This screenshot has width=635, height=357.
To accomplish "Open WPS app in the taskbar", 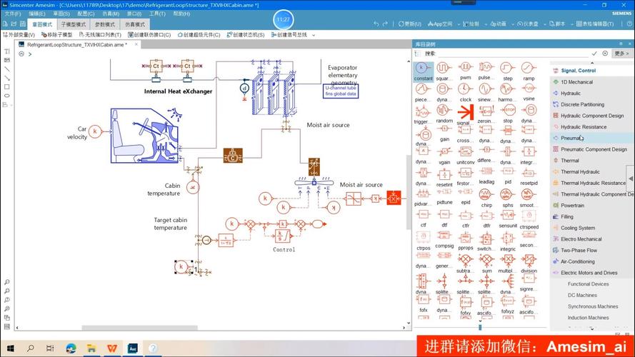I will [x=112, y=348].
